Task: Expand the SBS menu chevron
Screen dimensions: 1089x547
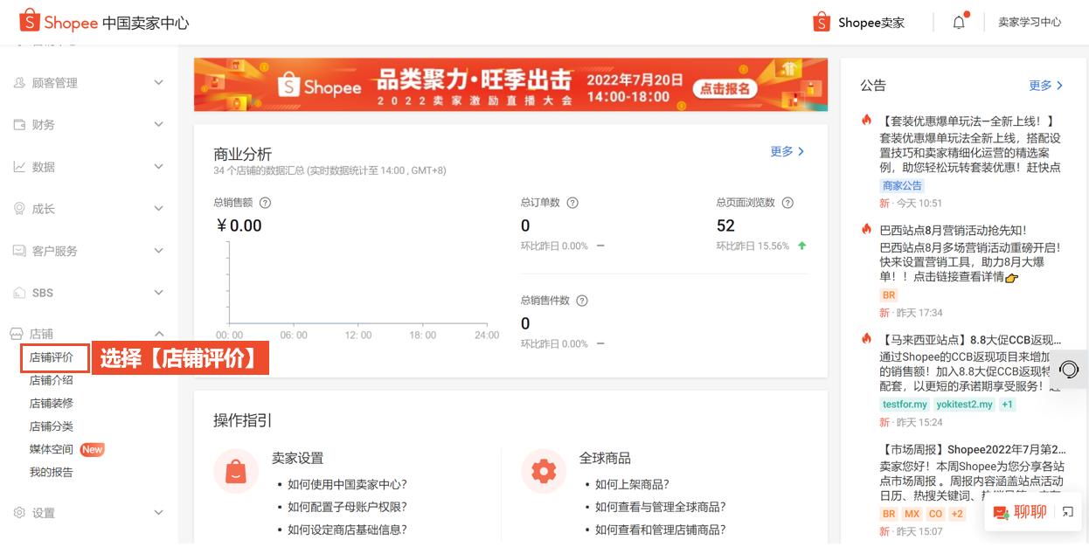Action: pyautogui.click(x=158, y=292)
